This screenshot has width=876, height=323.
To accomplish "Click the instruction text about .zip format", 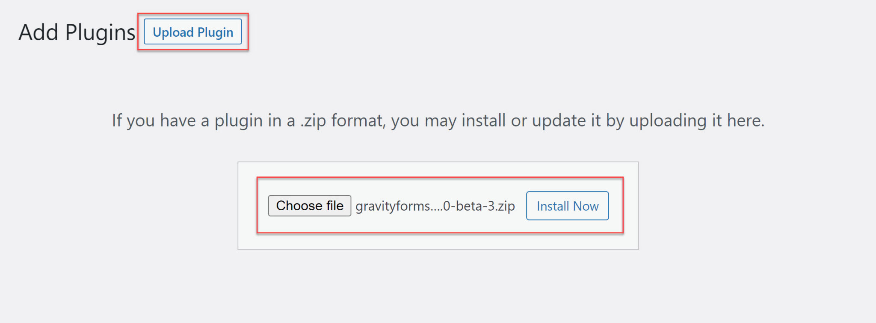I will click(438, 120).
